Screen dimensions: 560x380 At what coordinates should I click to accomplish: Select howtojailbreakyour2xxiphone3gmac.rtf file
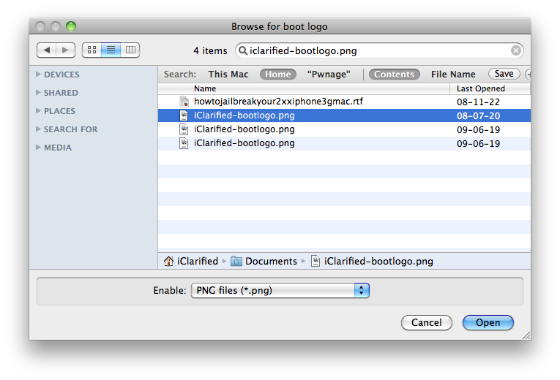(344, 102)
